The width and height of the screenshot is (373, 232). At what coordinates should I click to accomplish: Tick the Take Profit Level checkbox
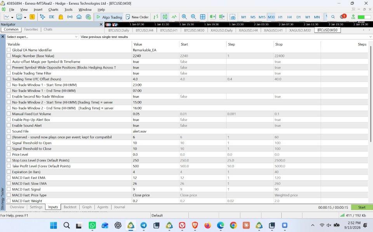pos(9,166)
